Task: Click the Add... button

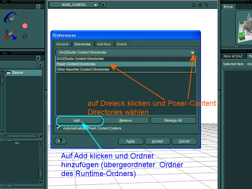Action: 78,120
